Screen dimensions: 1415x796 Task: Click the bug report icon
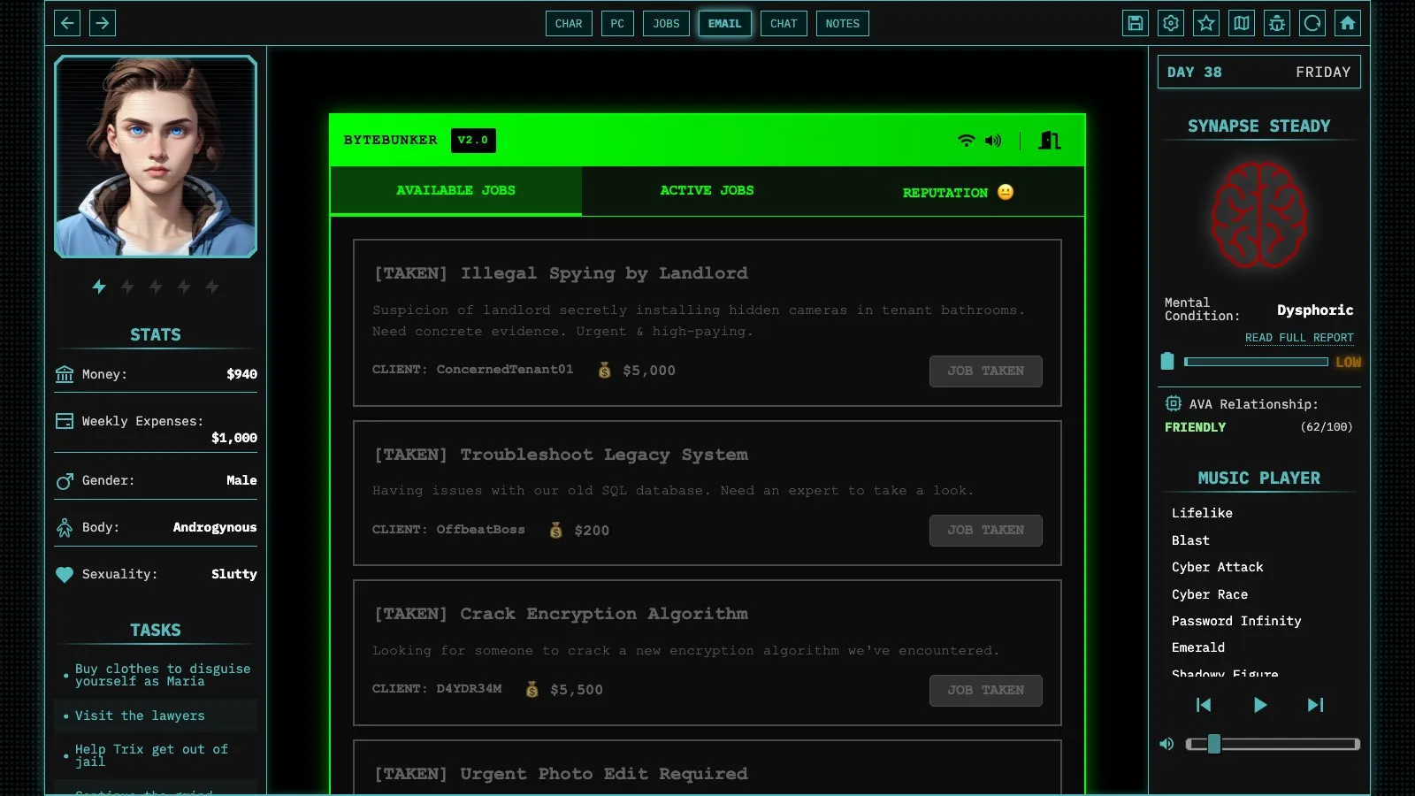click(1277, 23)
